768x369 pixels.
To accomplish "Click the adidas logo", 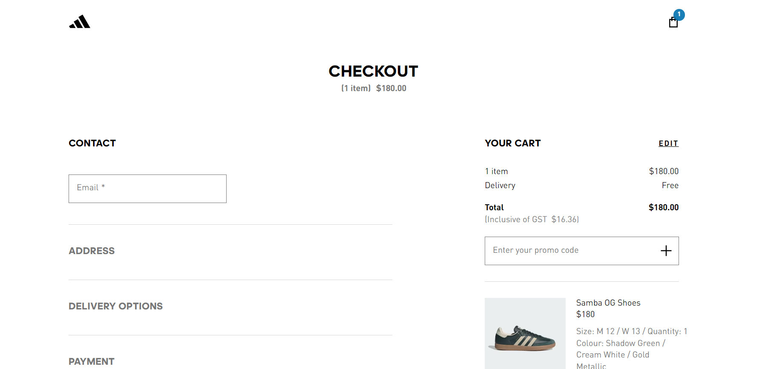I will click(x=80, y=22).
